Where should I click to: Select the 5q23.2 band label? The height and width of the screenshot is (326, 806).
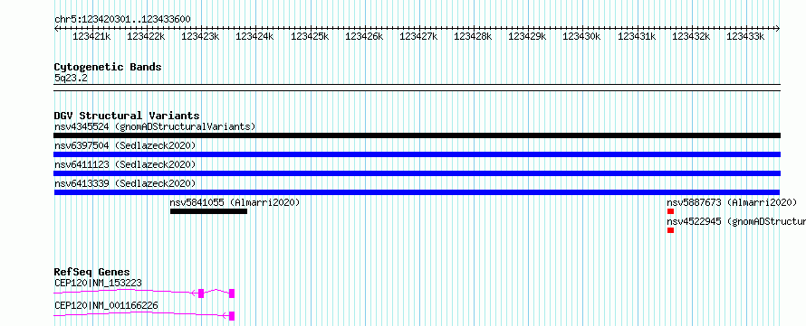coord(71,78)
